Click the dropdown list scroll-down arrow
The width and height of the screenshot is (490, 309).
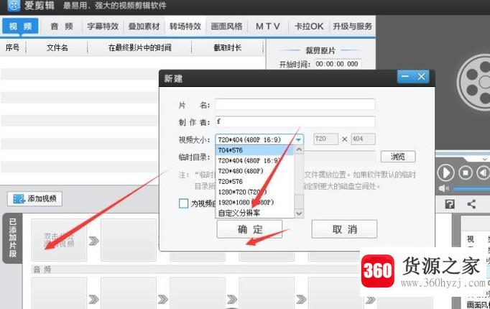click(299, 213)
